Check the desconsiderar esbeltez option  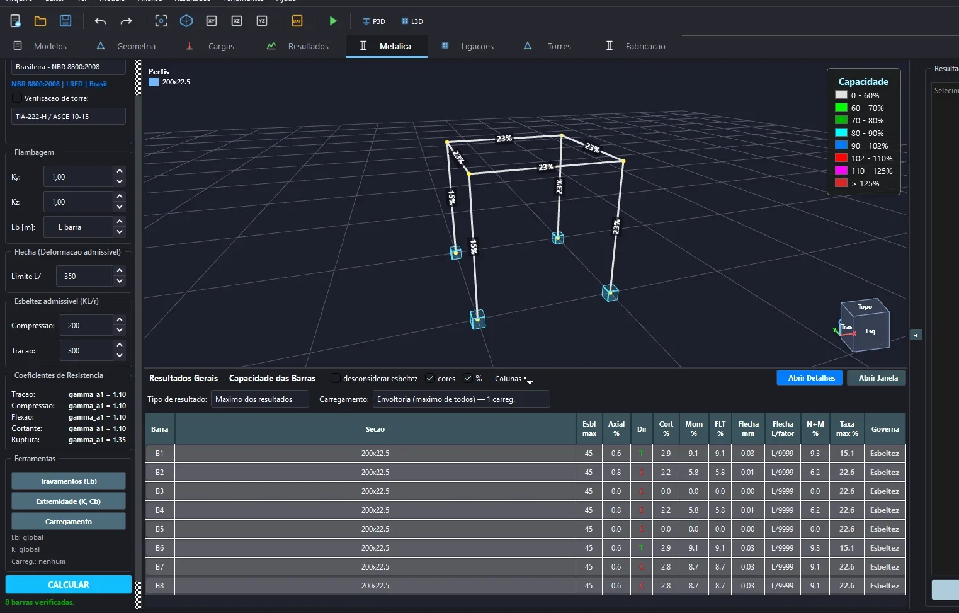point(336,379)
